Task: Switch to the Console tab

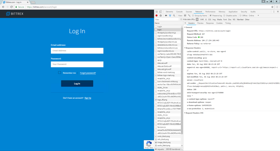Action: 179,12
